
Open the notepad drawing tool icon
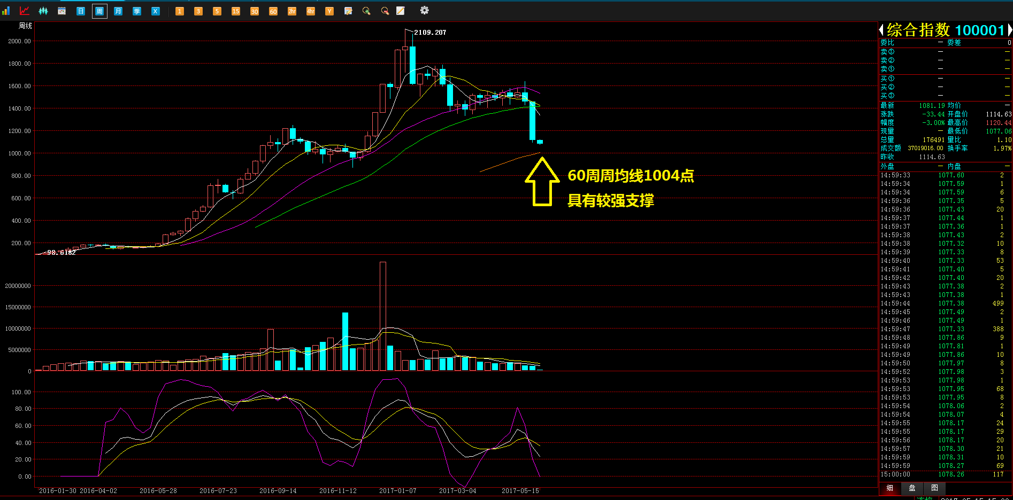[x=401, y=11]
